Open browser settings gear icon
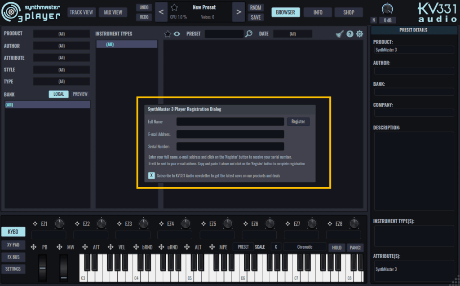460x286 pixels. [359, 34]
